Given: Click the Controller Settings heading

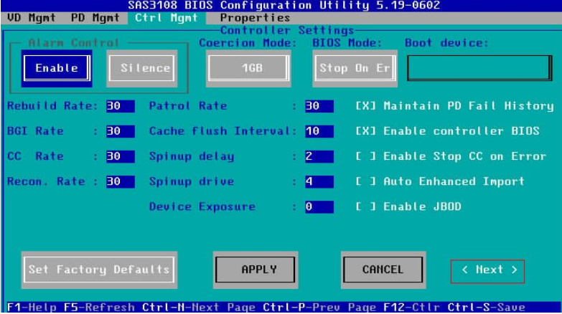Looking at the screenshot, I should [286, 30].
